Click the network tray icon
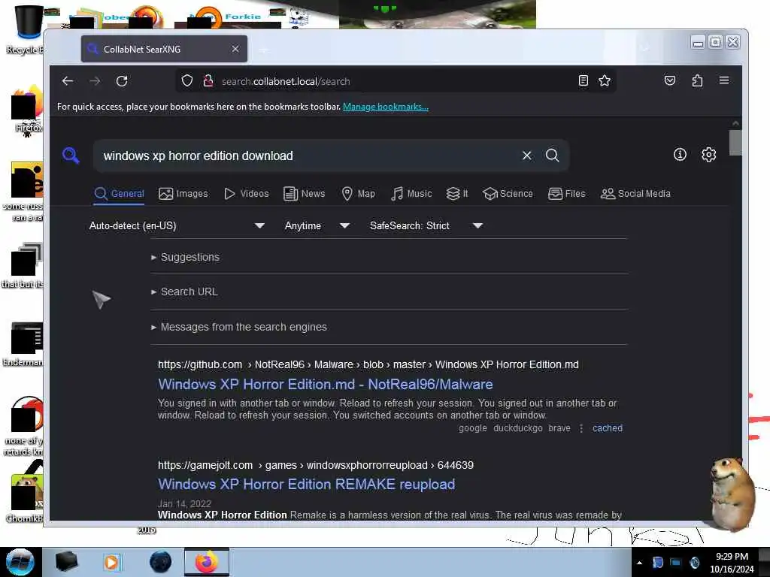 tap(676, 562)
